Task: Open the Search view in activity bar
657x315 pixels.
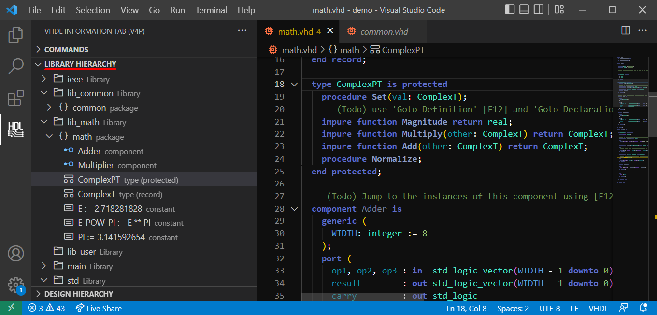Action: pyautogui.click(x=15, y=66)
